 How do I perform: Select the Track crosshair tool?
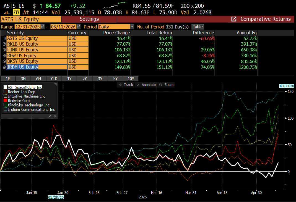(126, 85)
